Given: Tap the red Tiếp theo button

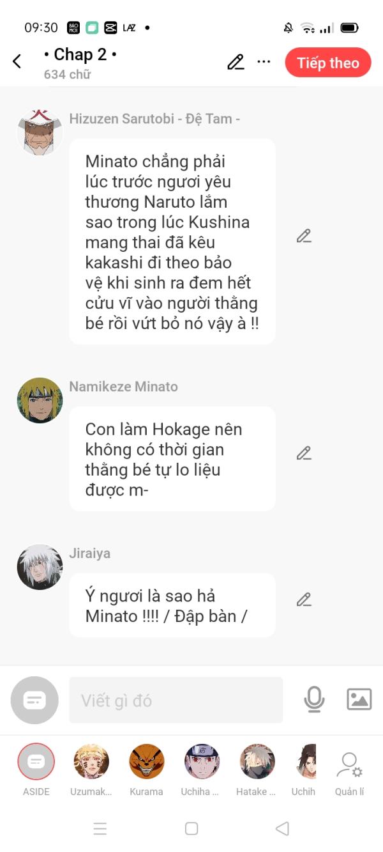Looking at the screenshot, I should tap(328, 63).
